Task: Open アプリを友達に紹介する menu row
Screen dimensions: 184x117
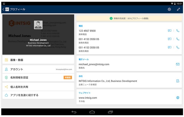Action: (x=38, y=95)
